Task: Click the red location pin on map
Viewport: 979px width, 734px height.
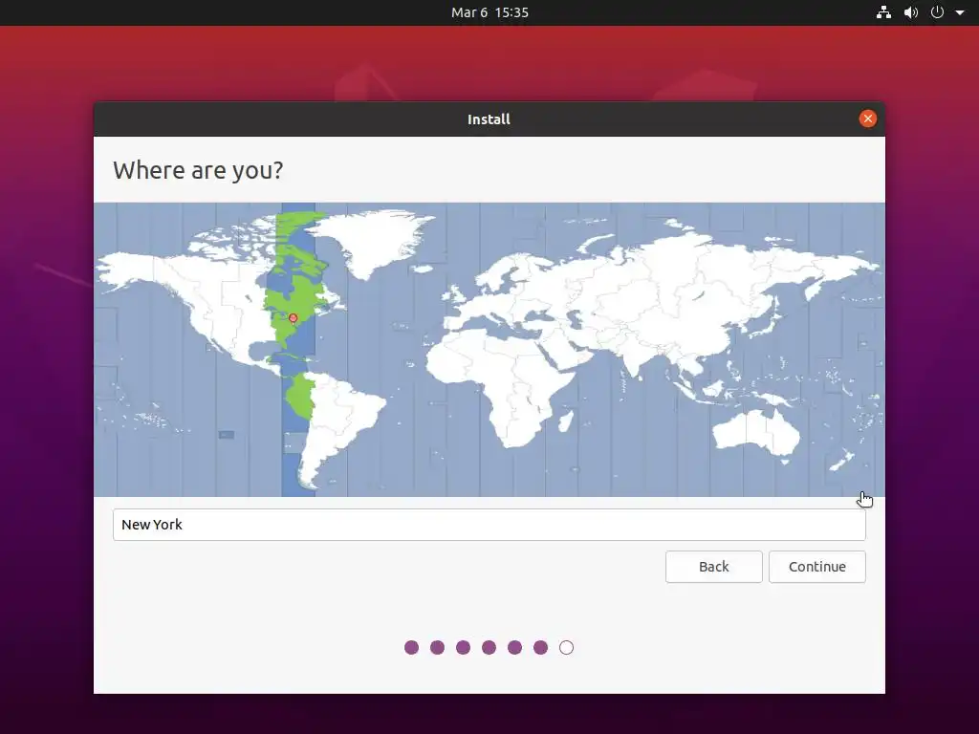Action: click(x=293, y=319)
